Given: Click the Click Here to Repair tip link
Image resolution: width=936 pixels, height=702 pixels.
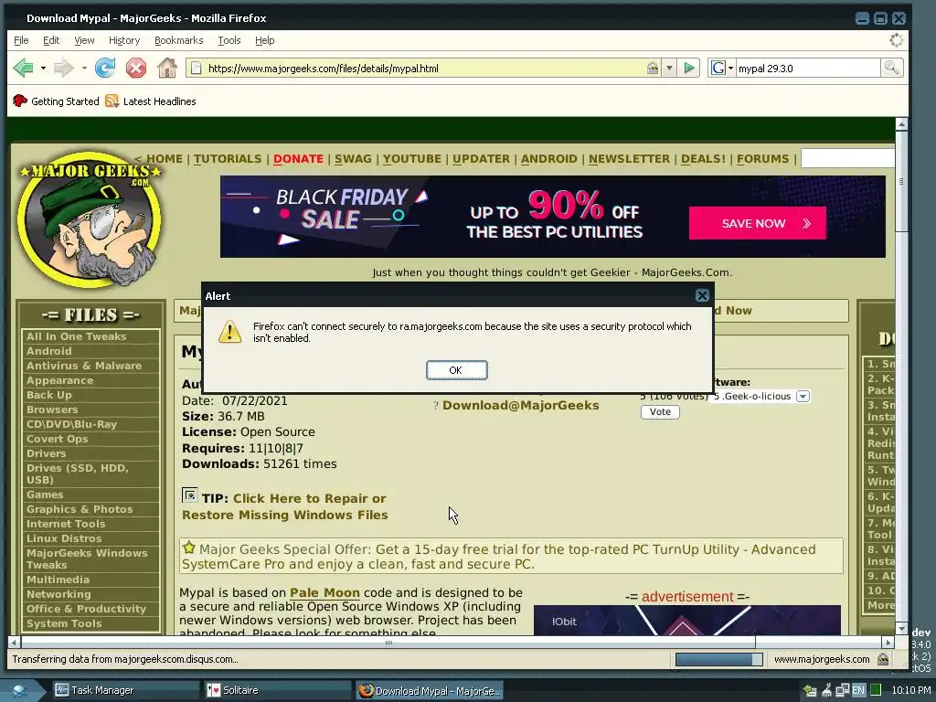Looking at the screenshot, I should pyautogui.click(x=285, y=506).
